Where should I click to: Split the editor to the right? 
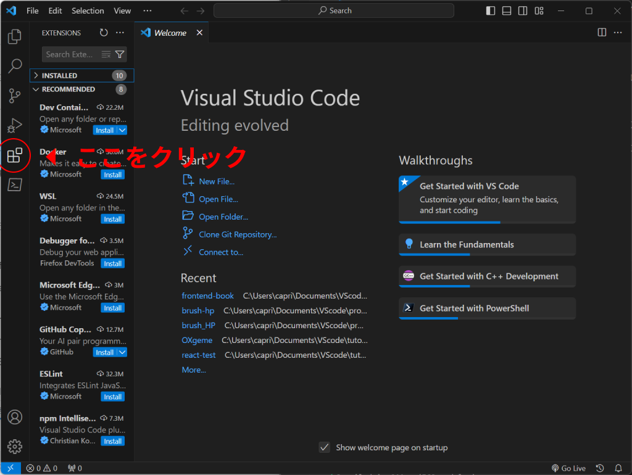[x=602, y=33]
